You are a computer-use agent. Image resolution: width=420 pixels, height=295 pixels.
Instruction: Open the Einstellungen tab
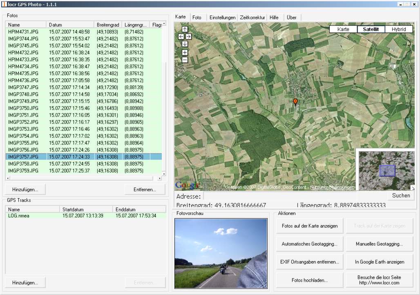(222, 18)
